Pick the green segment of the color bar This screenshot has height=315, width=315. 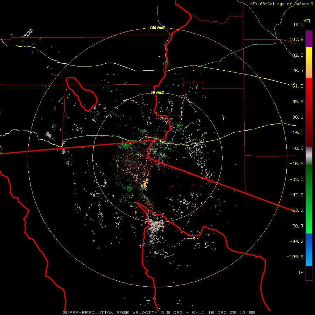pos(309,199)
